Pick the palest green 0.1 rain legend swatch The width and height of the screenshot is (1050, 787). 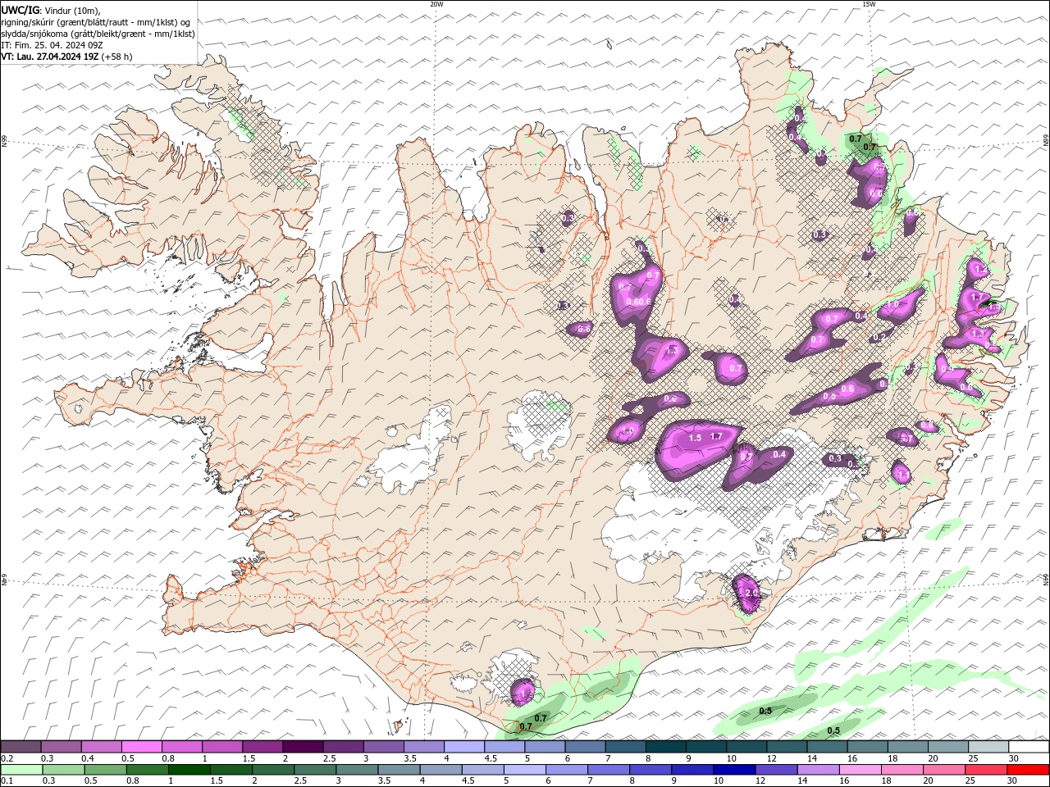click(x=21, y=770)
